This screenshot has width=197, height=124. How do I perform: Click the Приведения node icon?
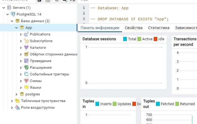26,61
